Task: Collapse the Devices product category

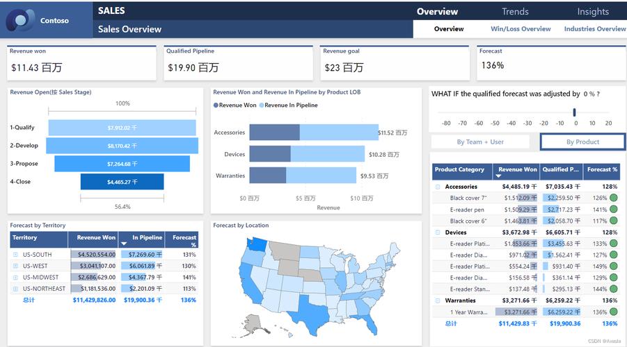Action: tap(438, 232)
